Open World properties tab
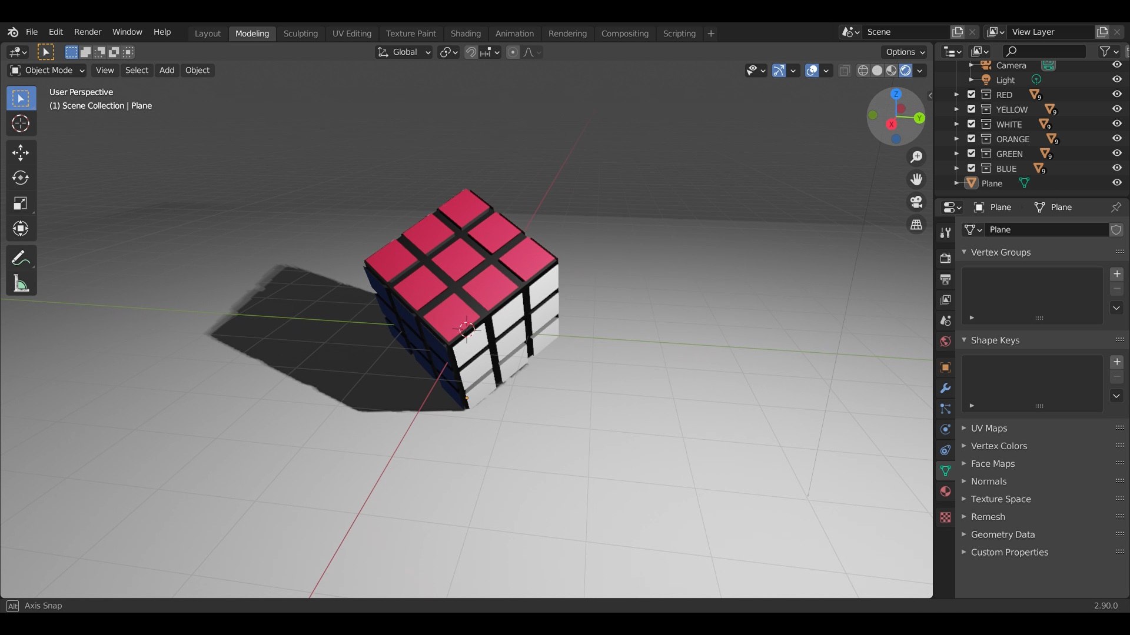The height and width of the screenshot is (635, 1130). 945,342
